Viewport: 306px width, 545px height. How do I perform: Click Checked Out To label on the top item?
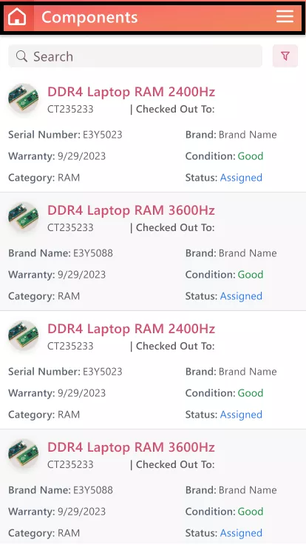(x=175, y=109)
